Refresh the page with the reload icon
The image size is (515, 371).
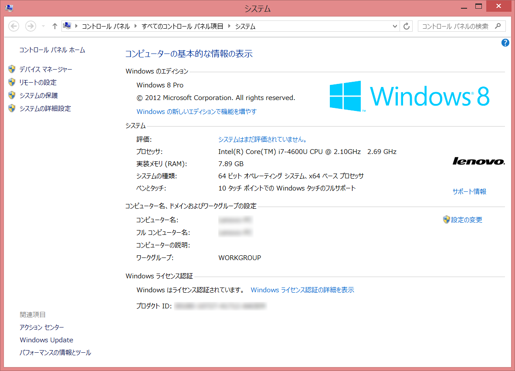click(406, 26)
